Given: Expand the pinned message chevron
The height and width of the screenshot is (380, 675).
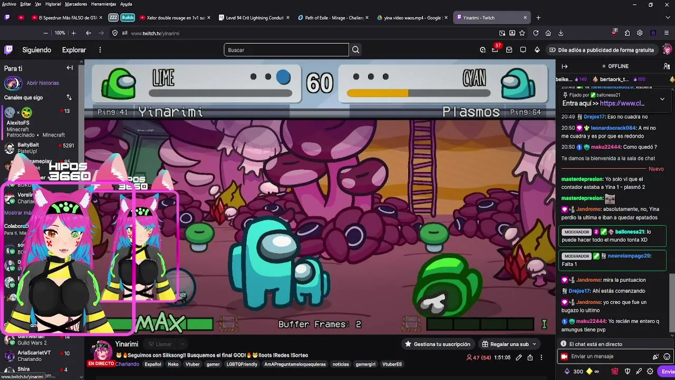Looking at the screenshot, I should click(x=662, y=99).
